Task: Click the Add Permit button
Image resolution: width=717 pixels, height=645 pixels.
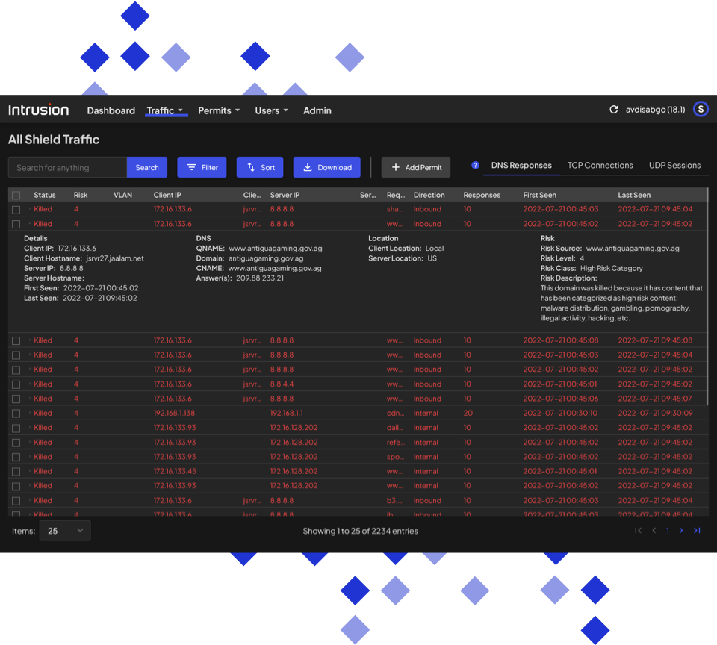Action: tap(416, 167)
